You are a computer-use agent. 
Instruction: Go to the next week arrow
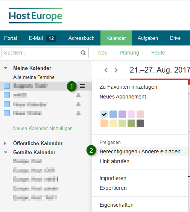click(116, 70)
